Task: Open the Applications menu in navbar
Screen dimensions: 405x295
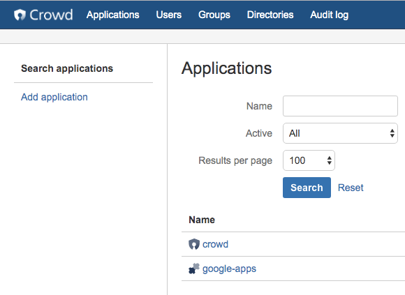Action: 113,15
